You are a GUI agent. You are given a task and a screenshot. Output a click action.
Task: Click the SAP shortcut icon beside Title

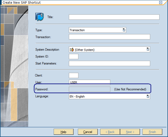pyautogui.click(x=39, y=17)
